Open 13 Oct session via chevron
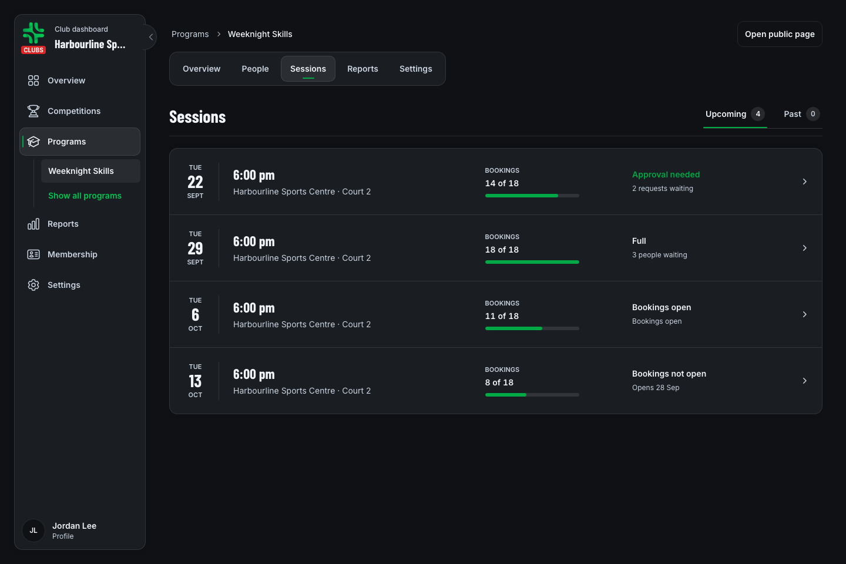The width and height of the screenshot is (846, 564). click(804, 381)
